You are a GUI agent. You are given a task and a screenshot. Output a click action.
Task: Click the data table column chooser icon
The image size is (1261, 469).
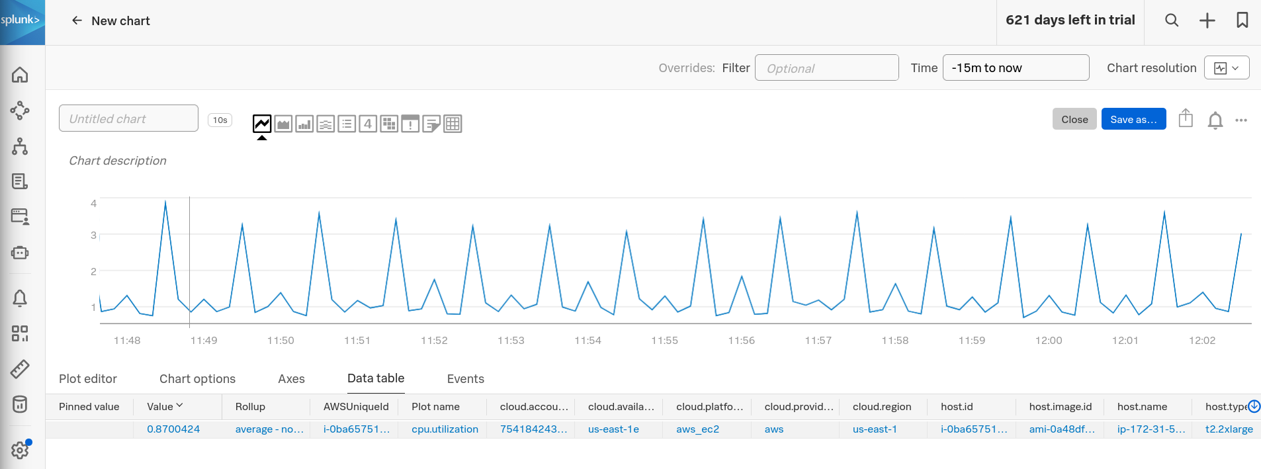pyautogui.click(x=1254, y=406)
